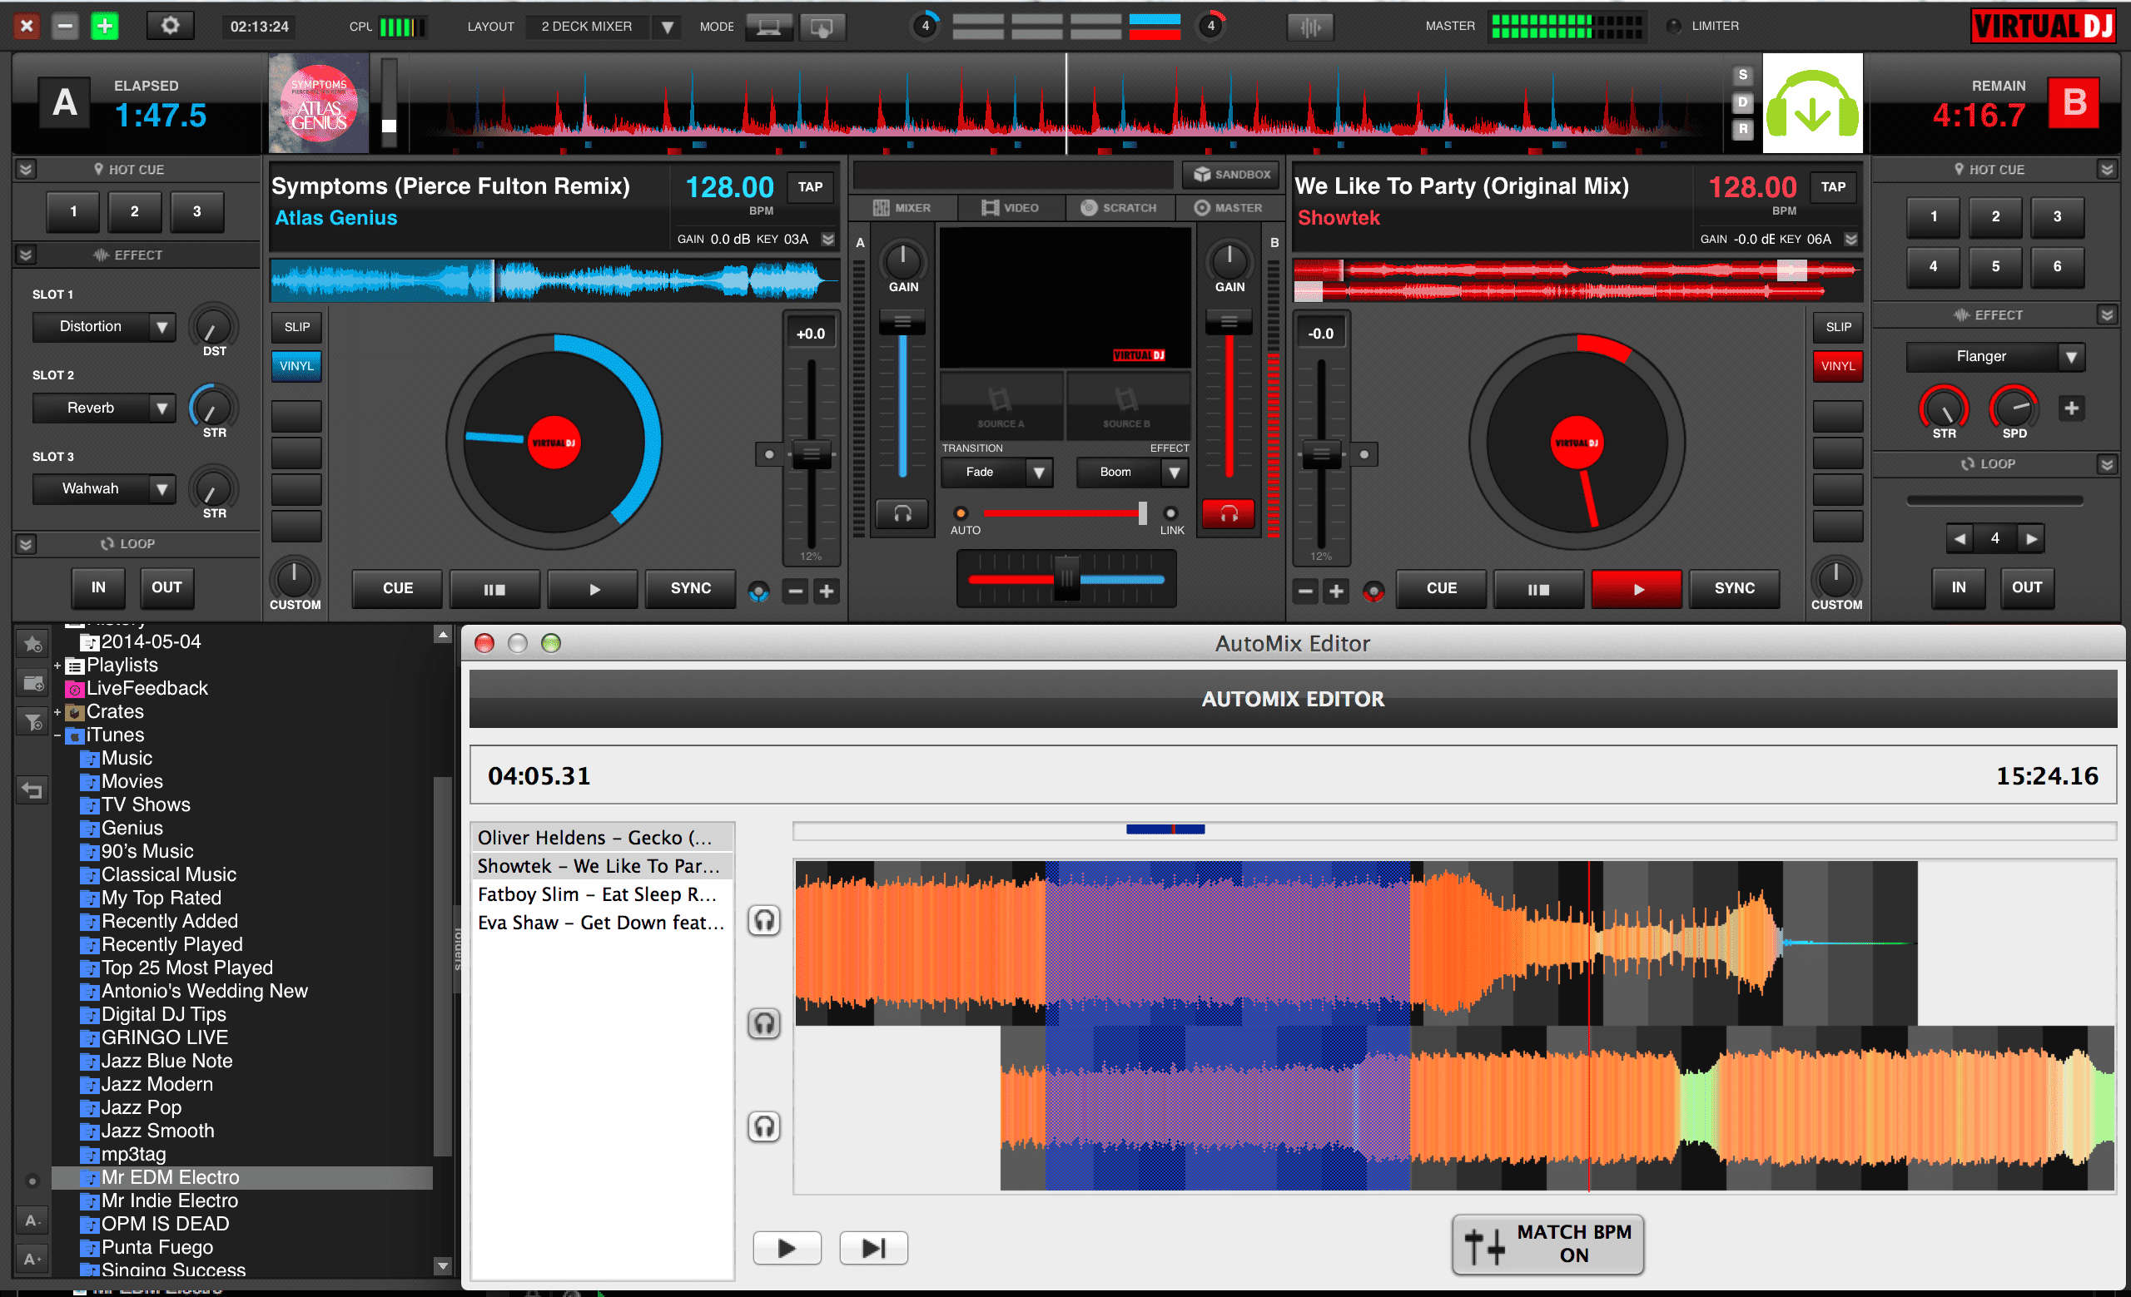Click deck B red headphone cue button
This screenshot has width=2131, height=1297.
click(x=1228, y=514)
